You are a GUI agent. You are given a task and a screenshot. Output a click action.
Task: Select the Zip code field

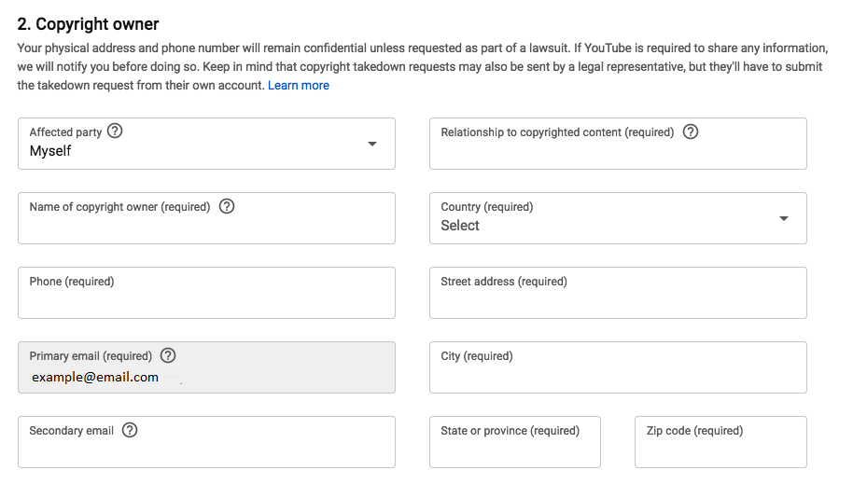720,448
